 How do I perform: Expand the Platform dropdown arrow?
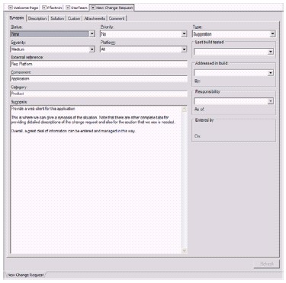(x=184, y=49)
